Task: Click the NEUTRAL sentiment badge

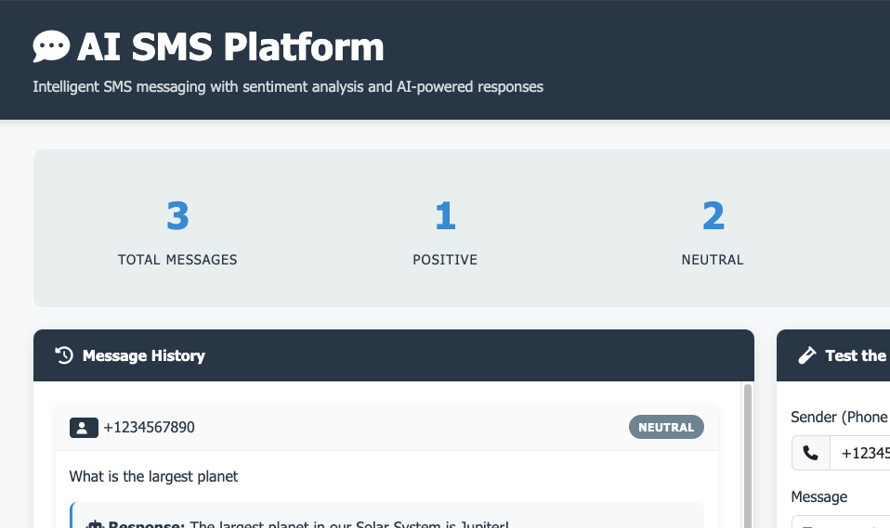Action: pyautogui.click(x=666, y=428)
